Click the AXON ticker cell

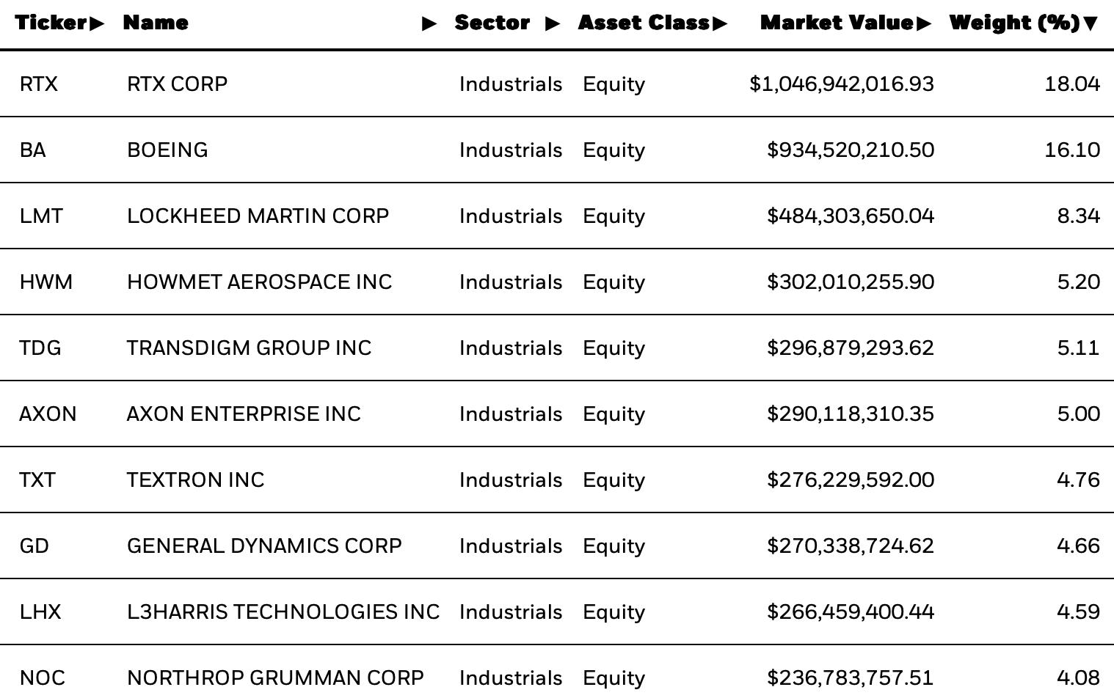pyautogui.click(x=48, y=414)
